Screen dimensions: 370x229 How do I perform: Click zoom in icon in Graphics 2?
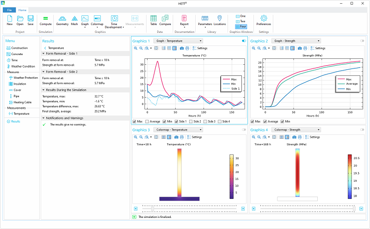click(253, 48)
